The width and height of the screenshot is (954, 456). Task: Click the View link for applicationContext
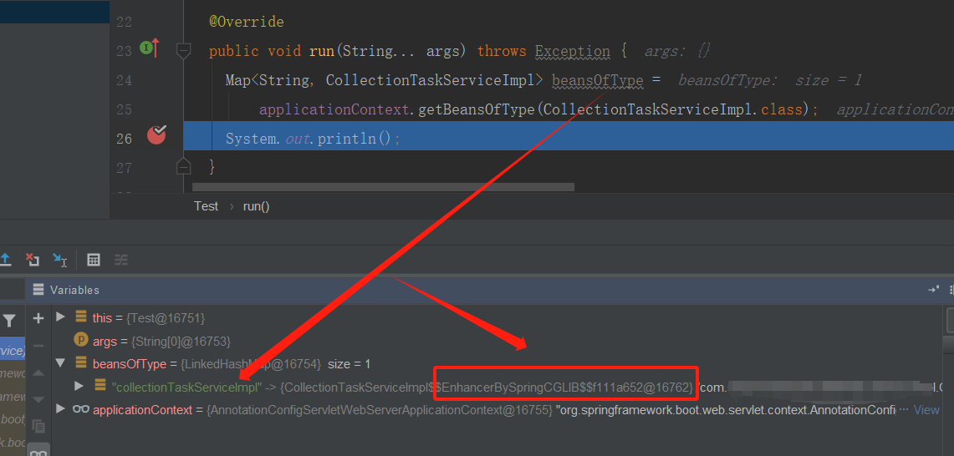click(926, 410)
